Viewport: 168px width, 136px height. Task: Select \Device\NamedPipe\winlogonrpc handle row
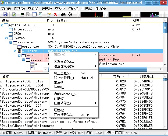point(81,126)
